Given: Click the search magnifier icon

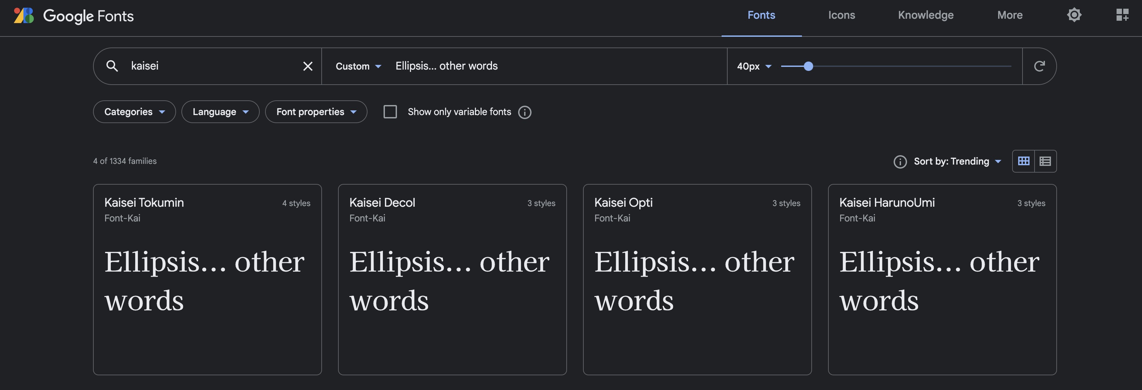Looking at the screenshot, I should click(112, 66).
